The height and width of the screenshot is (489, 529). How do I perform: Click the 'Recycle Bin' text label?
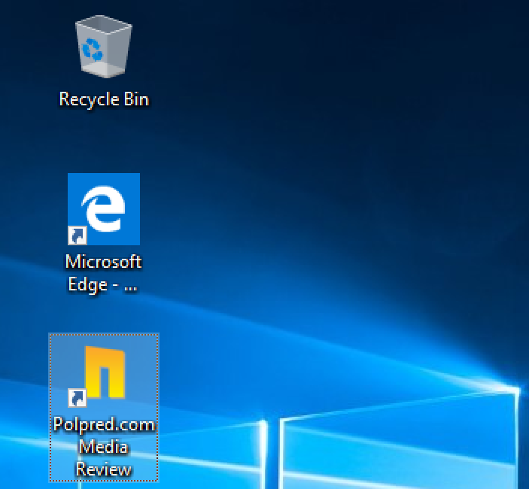click(x=104, y=99)
